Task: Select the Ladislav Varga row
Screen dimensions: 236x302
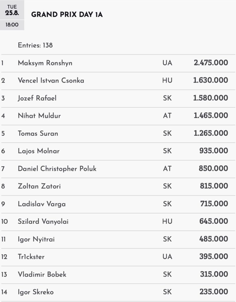Action: tap(118, 204)
